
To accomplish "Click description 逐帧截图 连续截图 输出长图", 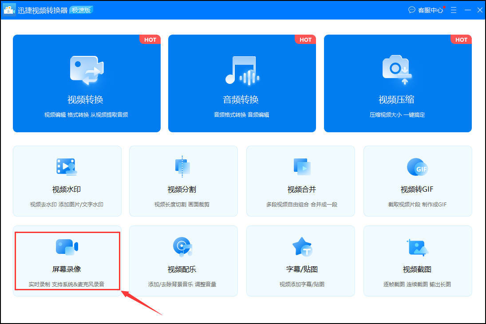I will click(417, 284).
